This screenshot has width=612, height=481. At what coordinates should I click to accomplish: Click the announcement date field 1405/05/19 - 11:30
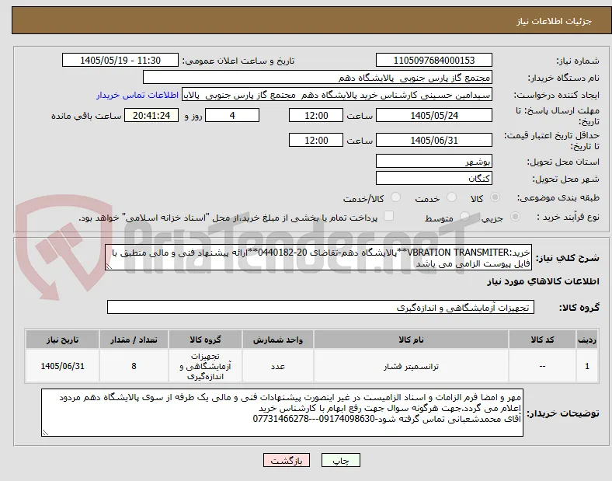(x=120, y=60)
